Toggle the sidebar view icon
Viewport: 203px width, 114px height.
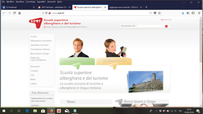(193, 13)
